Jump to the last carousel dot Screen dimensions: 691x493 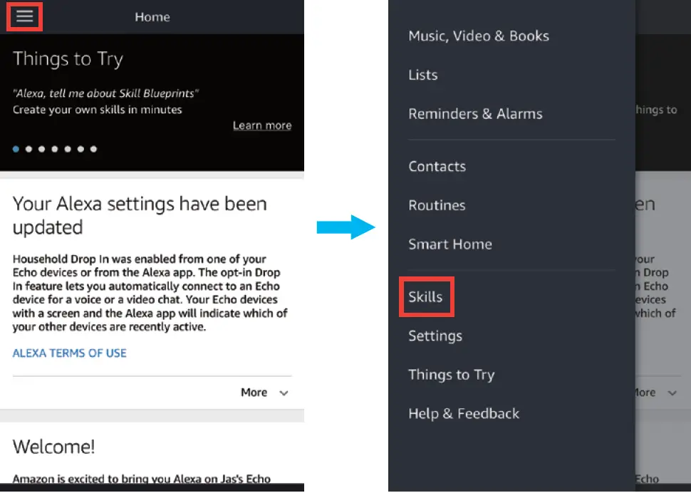coord(93,149)
